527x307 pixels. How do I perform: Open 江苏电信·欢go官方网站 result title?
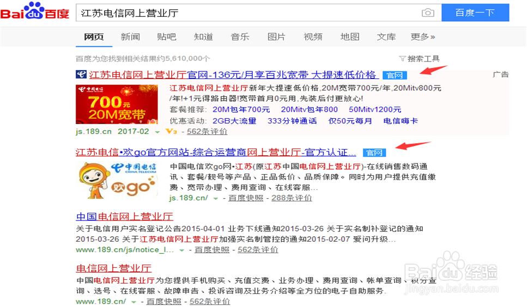216,152
